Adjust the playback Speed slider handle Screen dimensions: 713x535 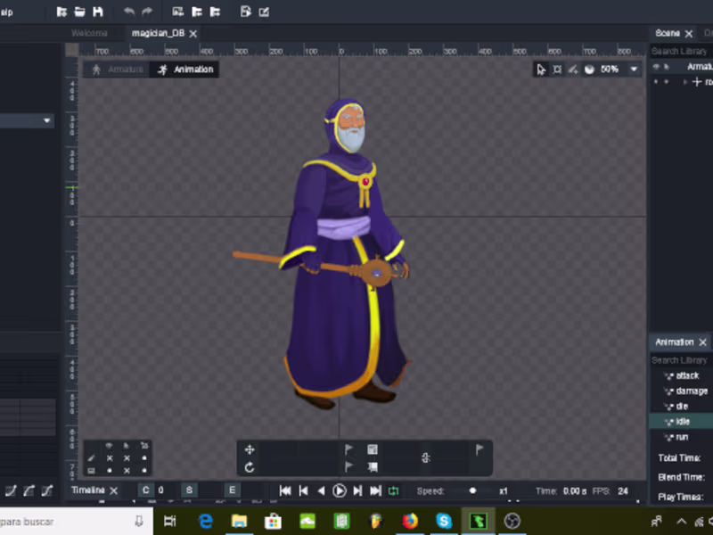[x=472, y=490]
